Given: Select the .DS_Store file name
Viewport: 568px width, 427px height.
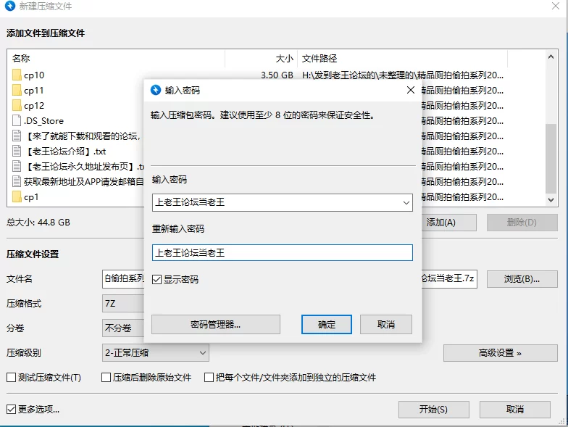Looking at the screenshot, I should tap(43, 120).
